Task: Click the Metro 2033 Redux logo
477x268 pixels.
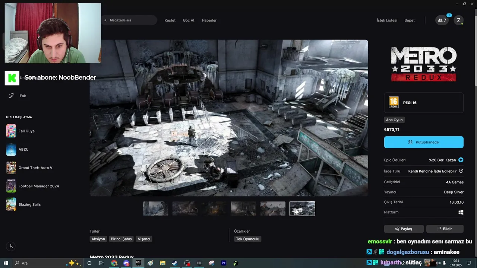Action: click(424, 64)
